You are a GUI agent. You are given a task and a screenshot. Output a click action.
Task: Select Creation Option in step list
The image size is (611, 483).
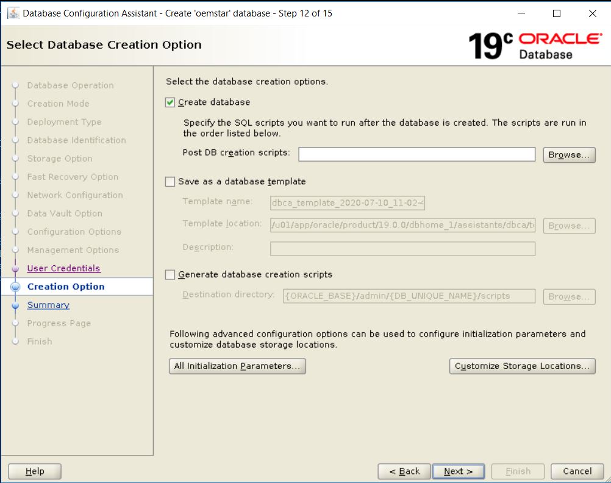pos(66,287)
